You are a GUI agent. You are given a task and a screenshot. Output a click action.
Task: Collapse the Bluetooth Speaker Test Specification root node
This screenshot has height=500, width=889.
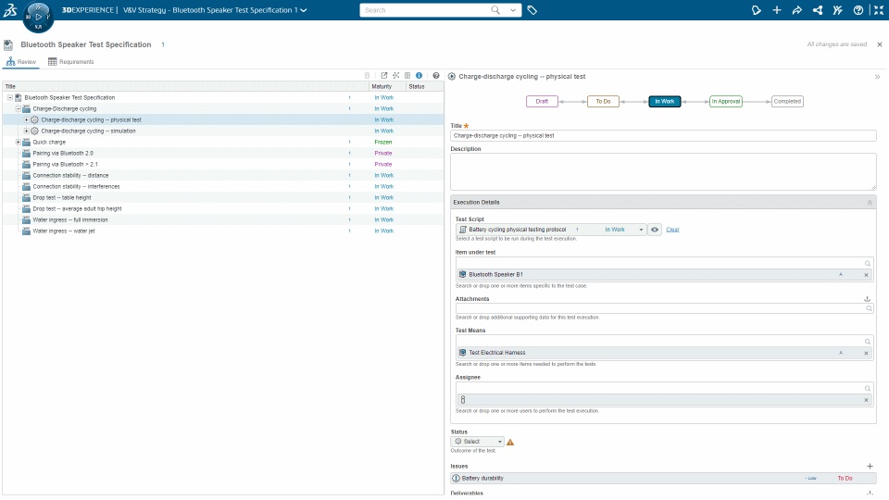point(9,97)
